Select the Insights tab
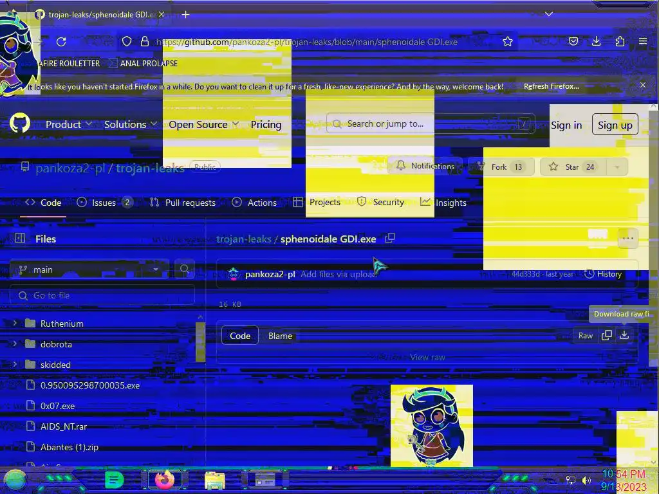 [443, 203]
